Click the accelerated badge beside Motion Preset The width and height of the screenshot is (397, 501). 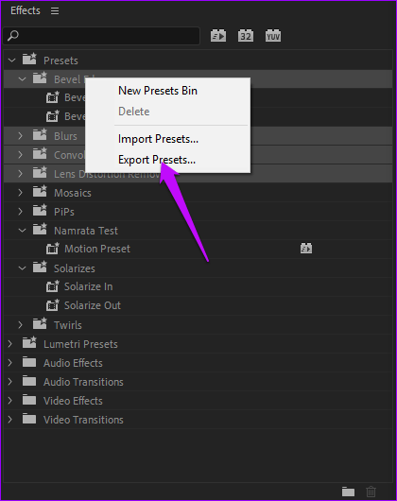[306, 249]
